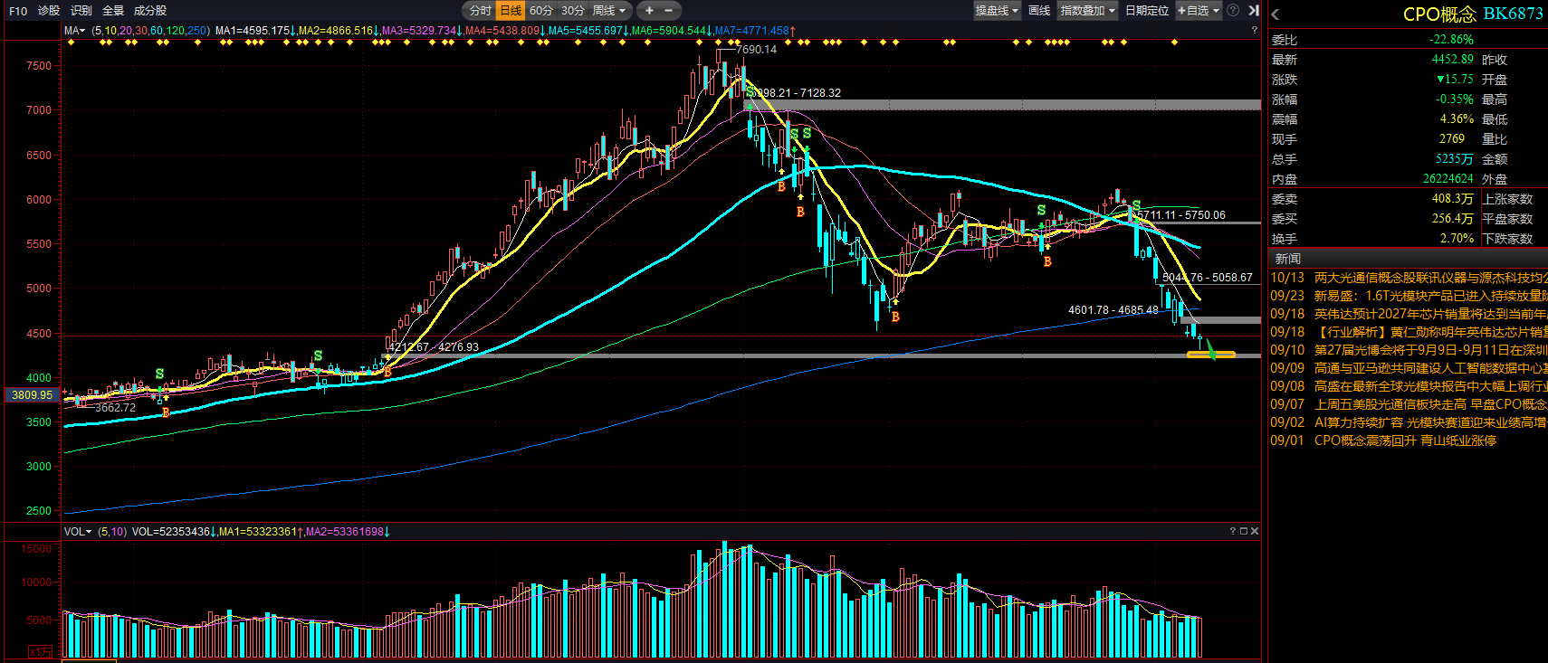
Task: Zoom out the chart with the minus button
Action: pyautogui.click(x=669, y=11)
